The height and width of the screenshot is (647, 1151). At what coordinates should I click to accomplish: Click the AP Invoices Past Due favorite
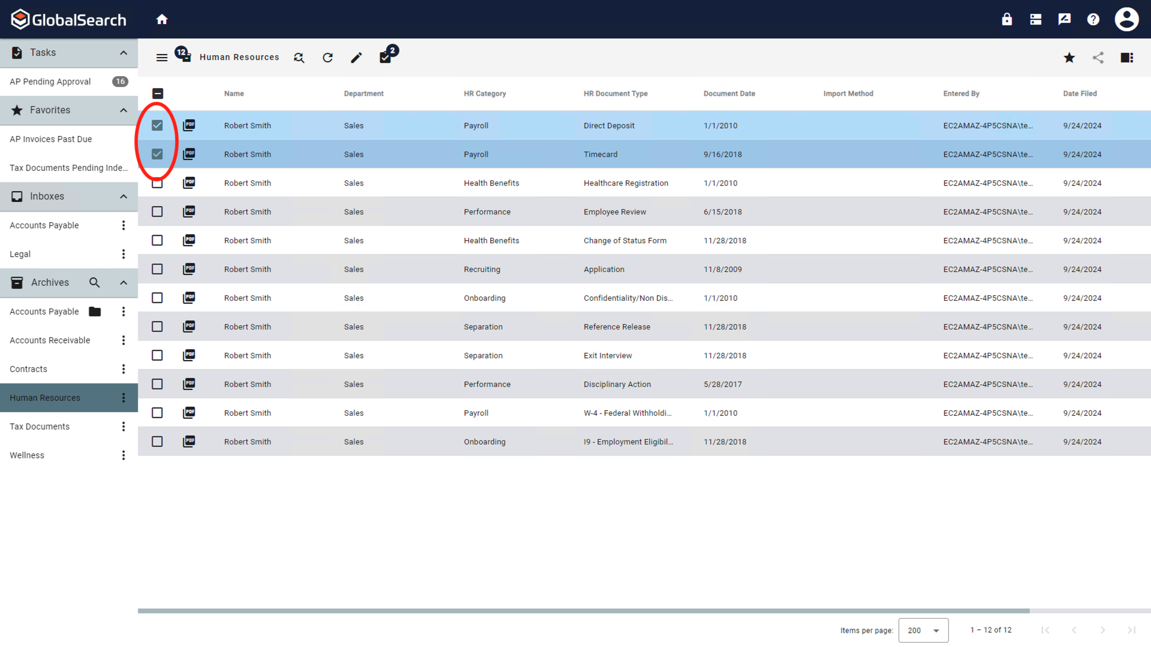tap(51, 139)
